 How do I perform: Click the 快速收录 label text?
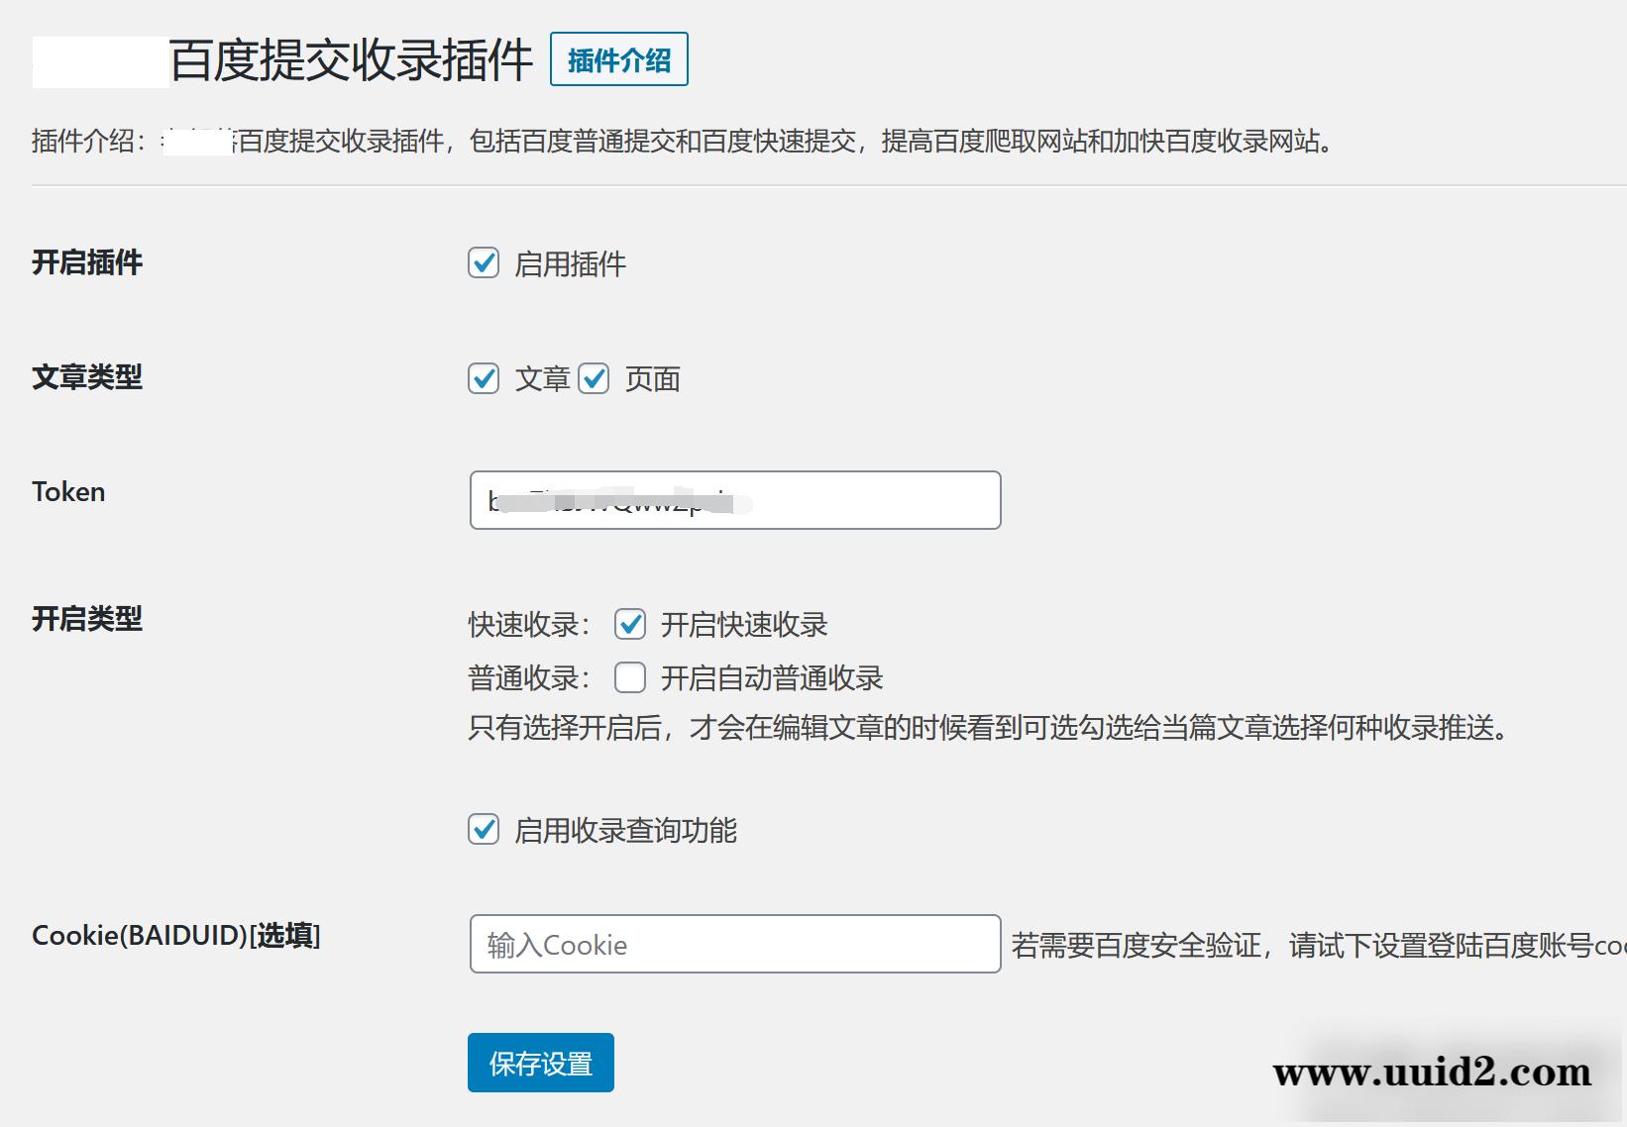click(525, 624)
